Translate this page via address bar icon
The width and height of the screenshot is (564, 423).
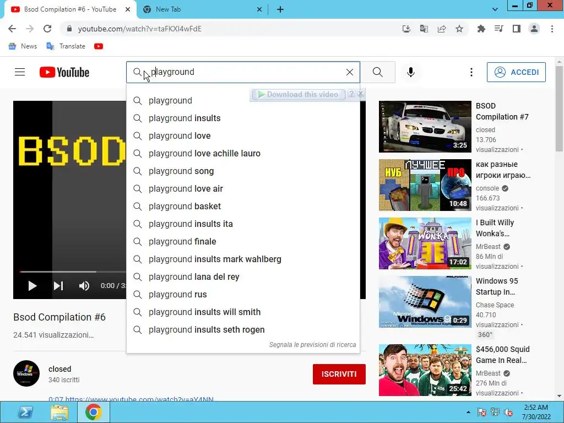[424, 29]
